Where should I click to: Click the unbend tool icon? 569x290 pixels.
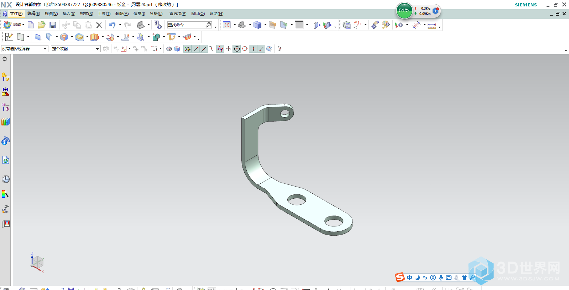[x=125, y=37]
